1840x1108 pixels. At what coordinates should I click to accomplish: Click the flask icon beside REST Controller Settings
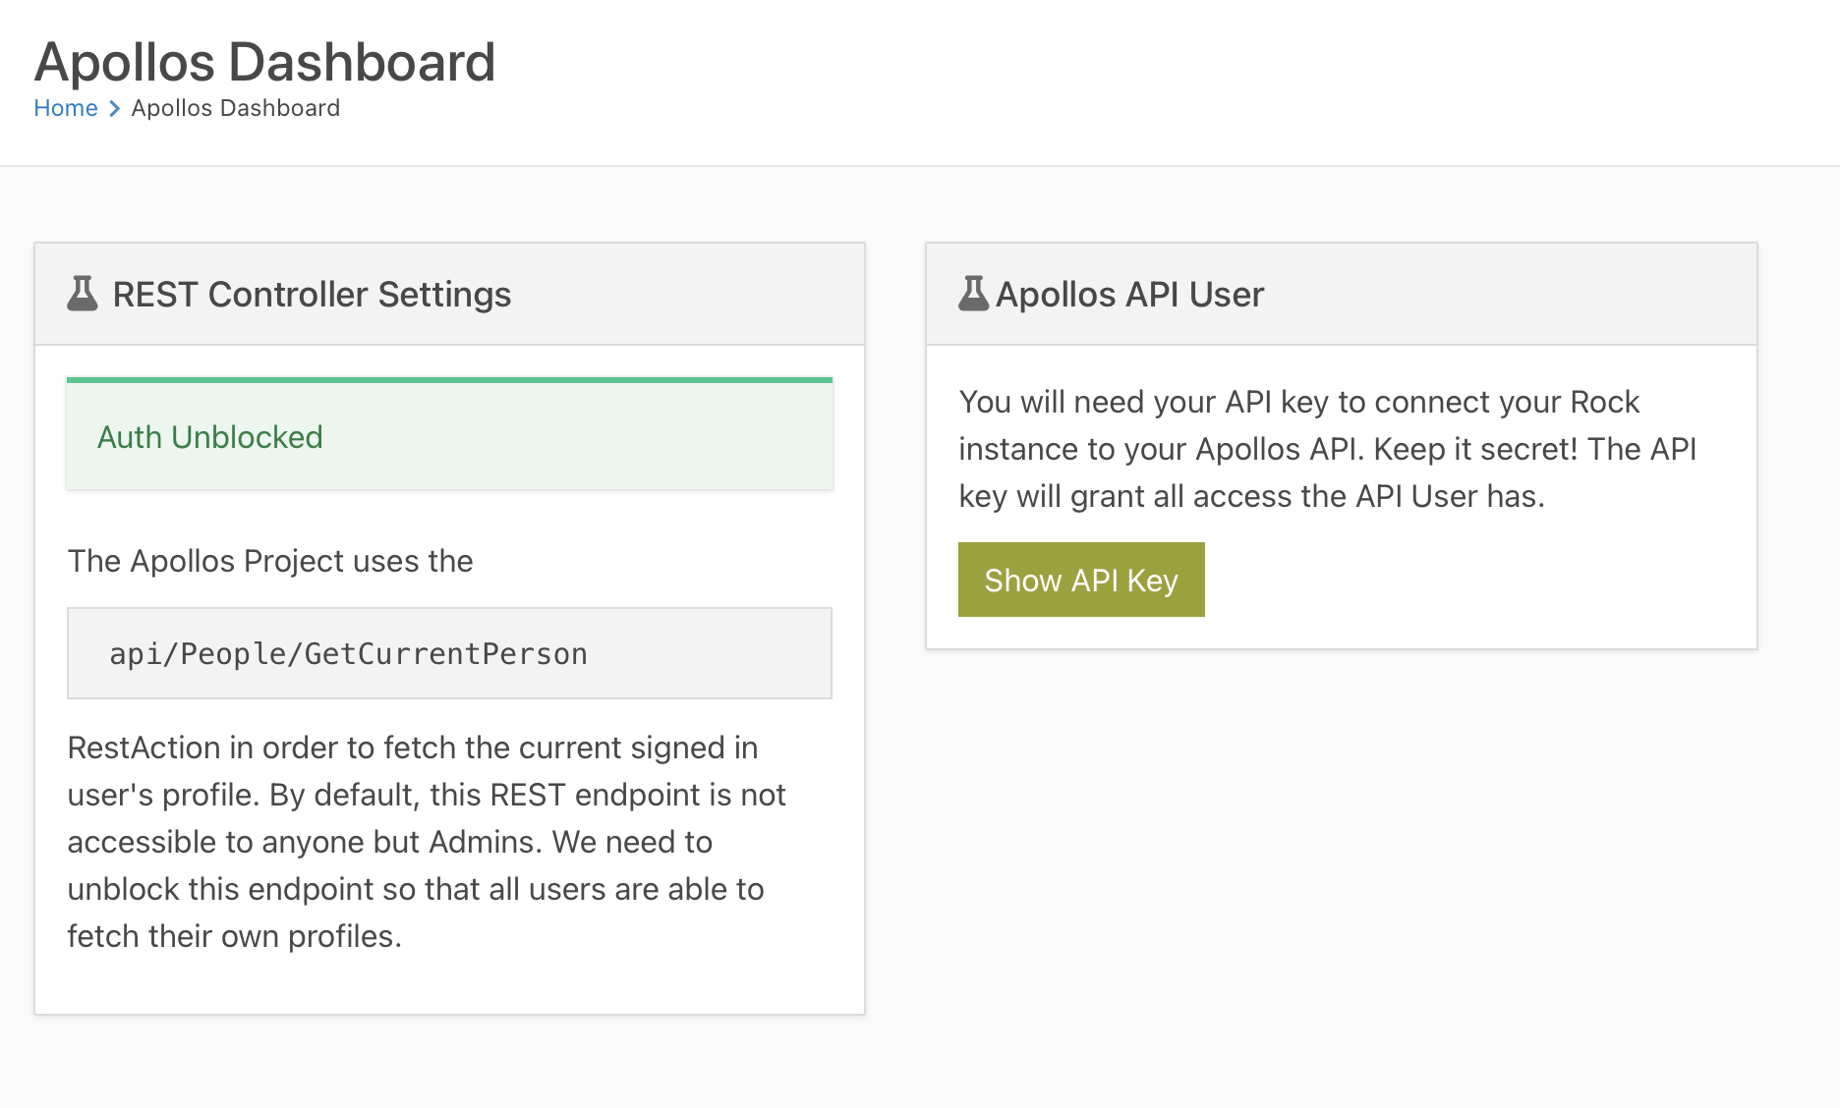click(83, 294)
